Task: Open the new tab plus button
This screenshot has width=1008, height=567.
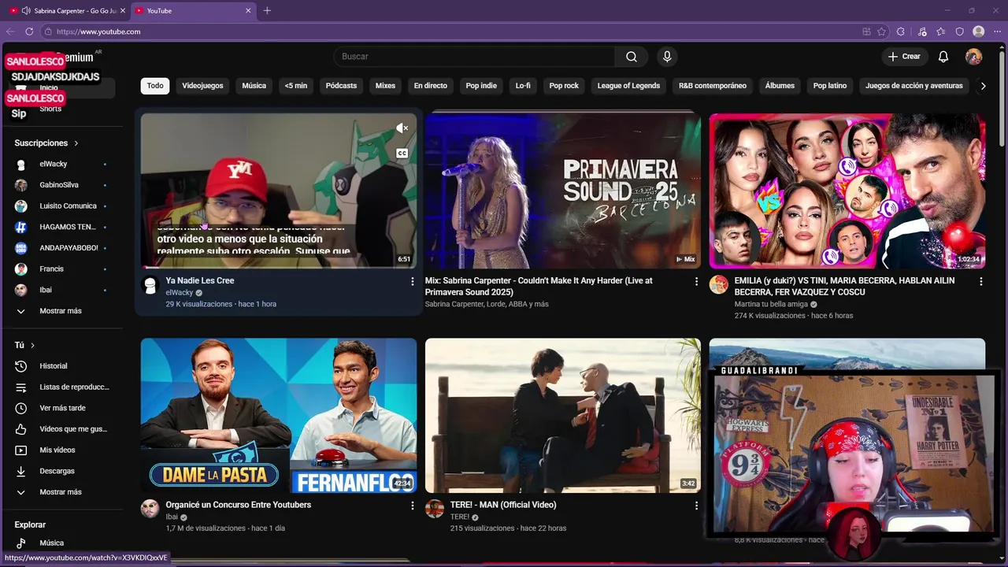Action: [267, 10]
